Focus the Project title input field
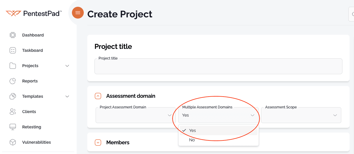Image resolution: width=354 pixels, height=154 pixels. [x=218, y=66]
